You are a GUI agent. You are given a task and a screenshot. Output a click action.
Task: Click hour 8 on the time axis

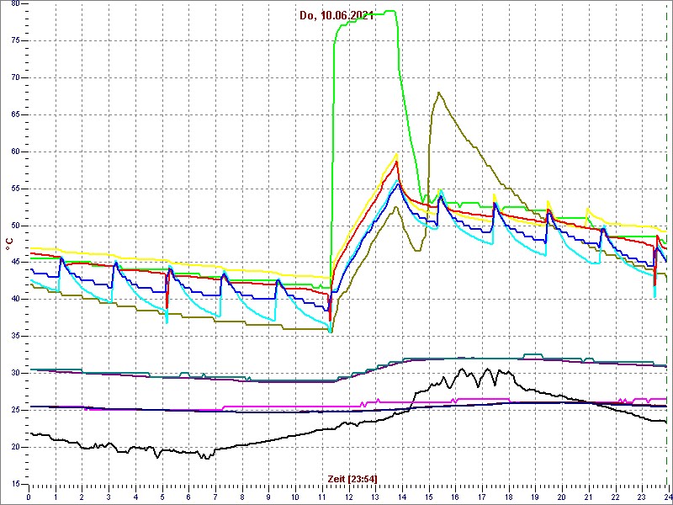[242, 497]
